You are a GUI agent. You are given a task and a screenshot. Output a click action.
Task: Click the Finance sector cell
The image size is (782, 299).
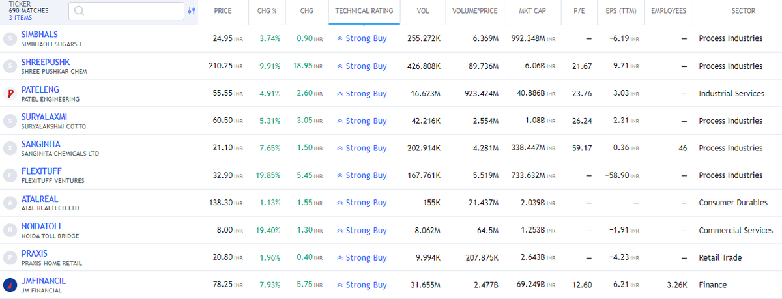[x=712, y=285]
